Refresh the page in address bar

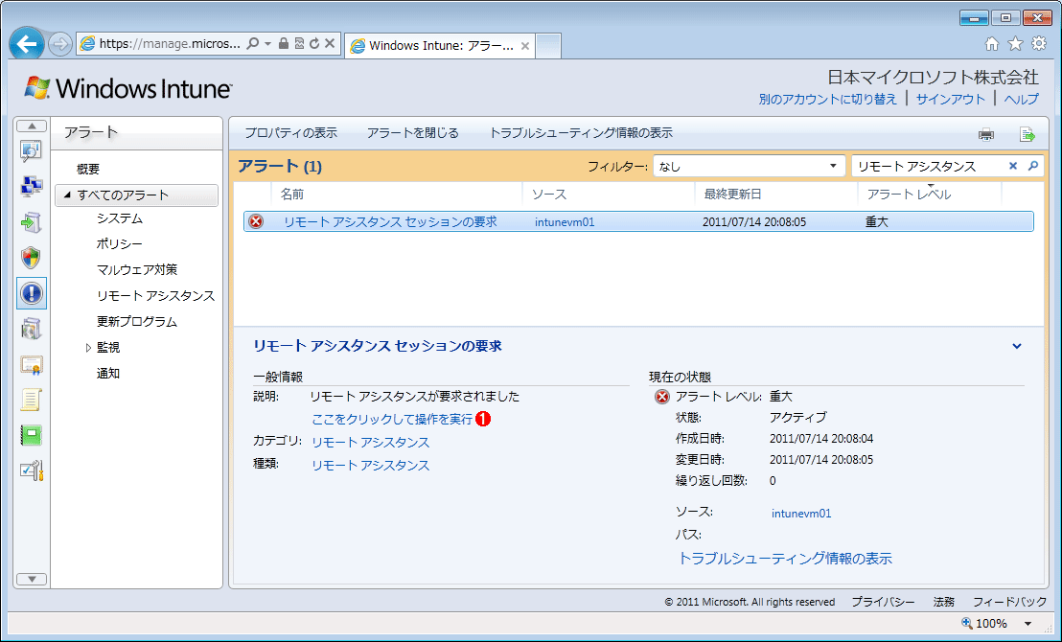[x=313, y=44]
